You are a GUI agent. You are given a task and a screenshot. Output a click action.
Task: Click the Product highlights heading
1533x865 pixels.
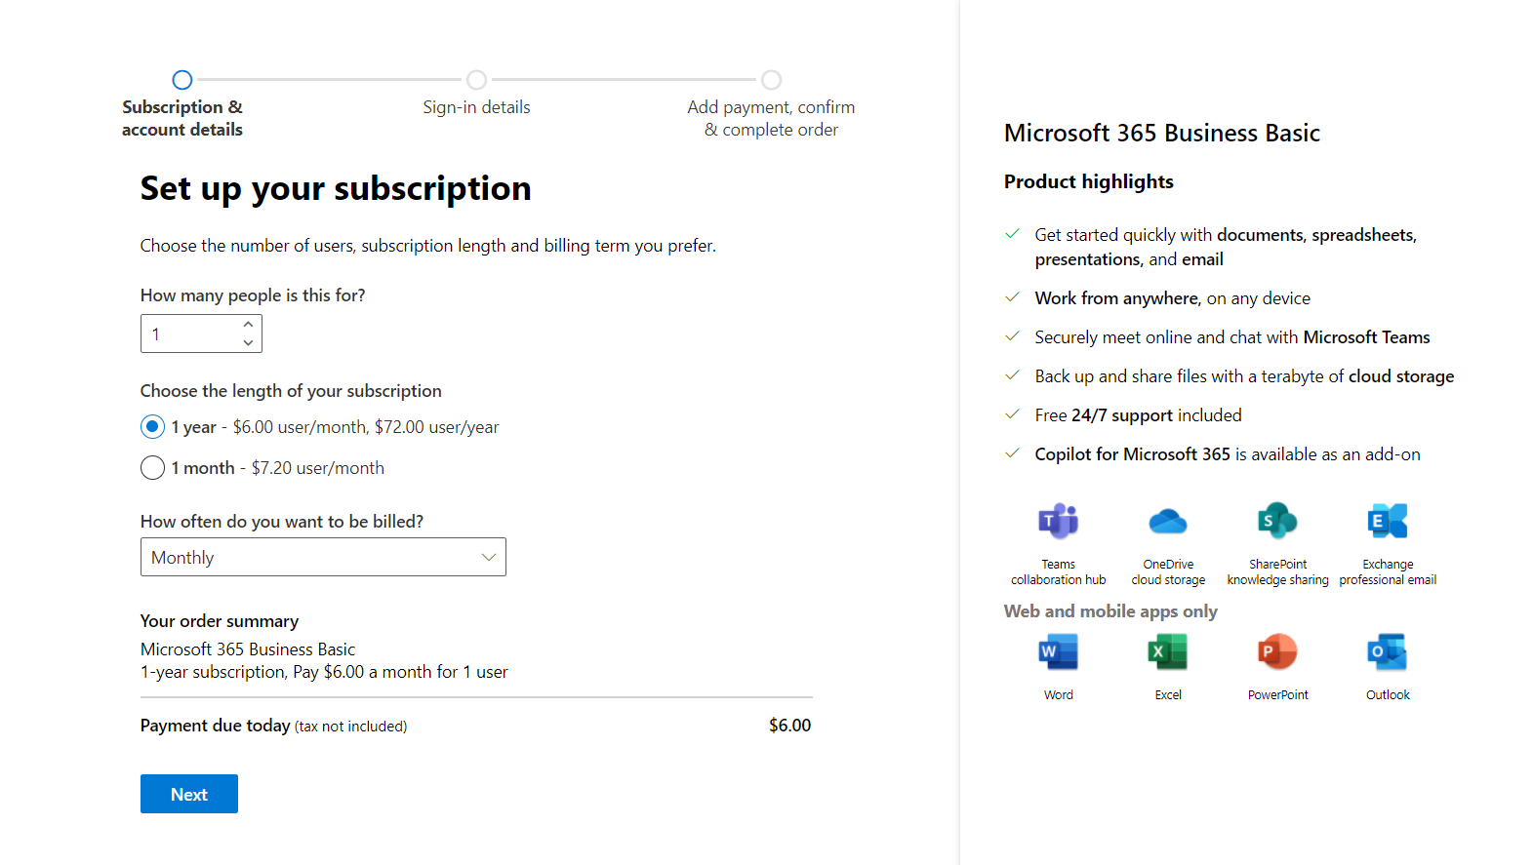point(1089,181)
